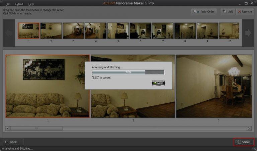Click the drag-and-drop instruction text
This screenshot has width=257, height=151.
pos(33,12)
